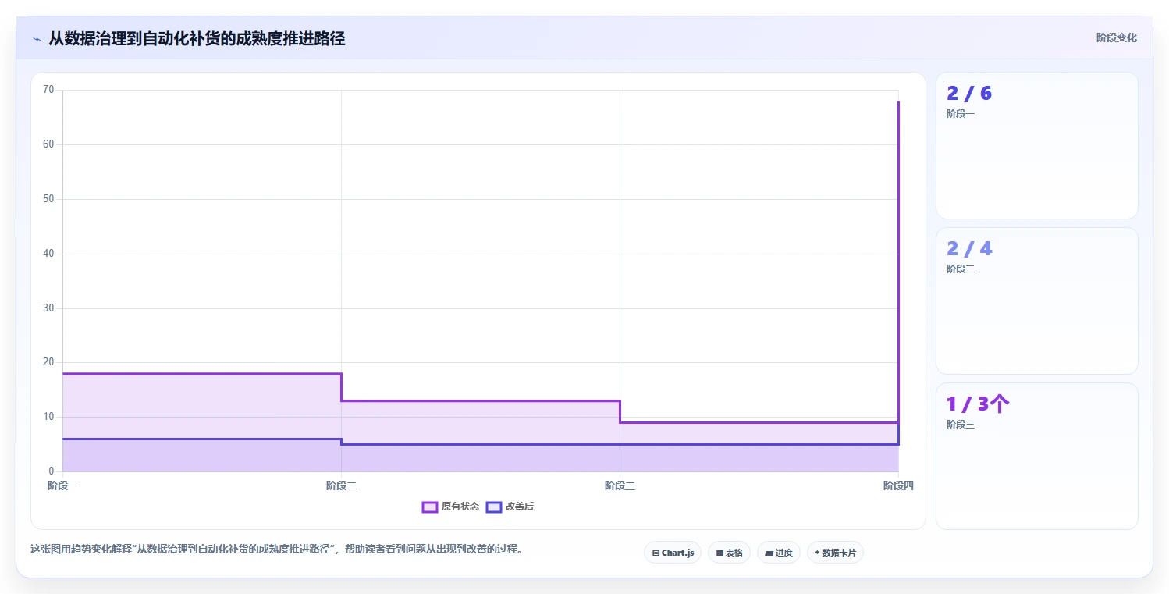Toggle the 改善后 legend swatch
Viewport: 1169px width, 594px height.
click(494, 507)
